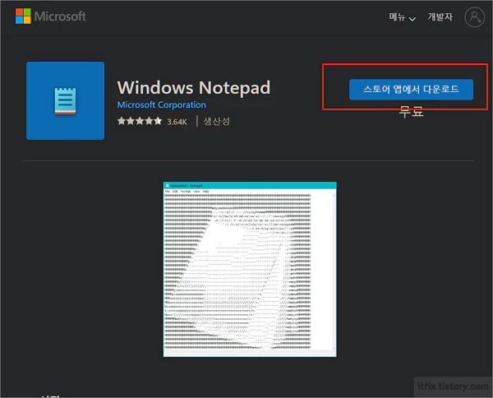This screenshot has height=398, width=493.
Task: Click the 스토어 앱에서 다운로드 button
Action: [x=411, y=90]
